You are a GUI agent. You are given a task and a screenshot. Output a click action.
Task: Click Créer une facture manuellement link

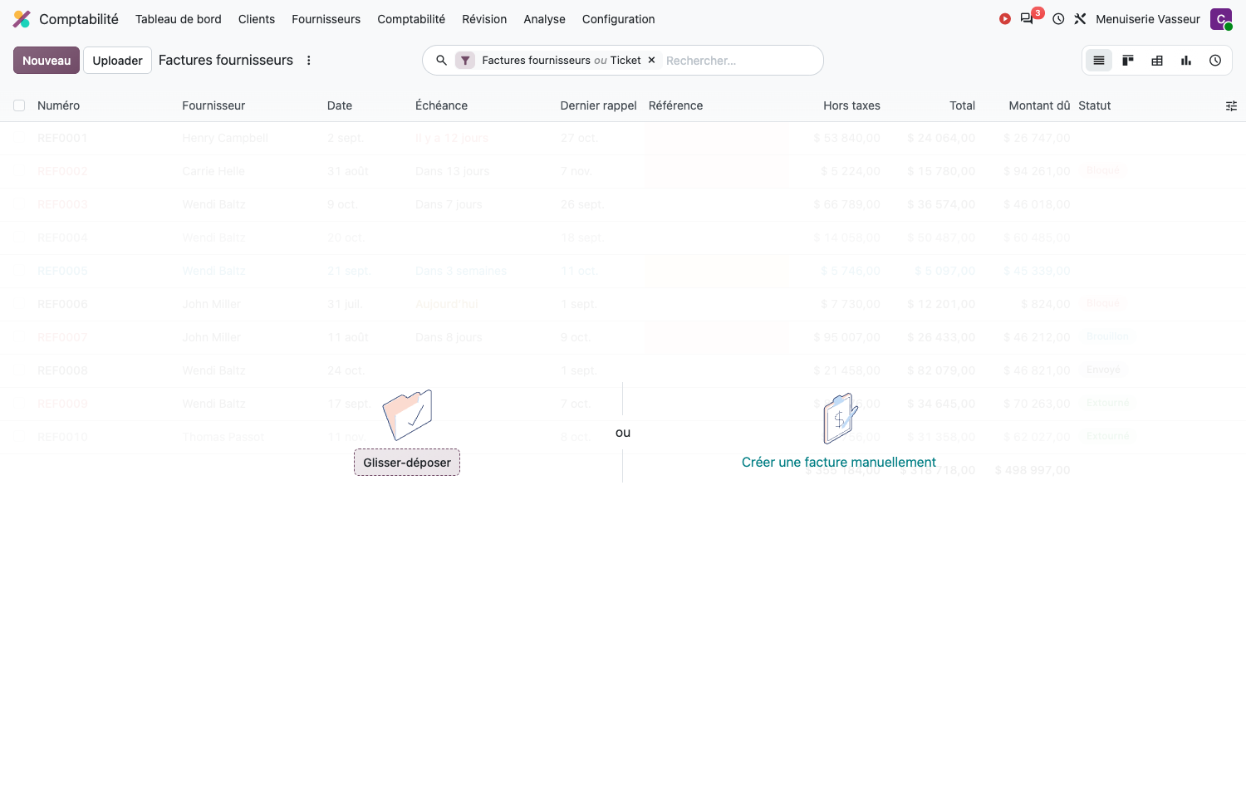pyautogui.click(x=839, y=463)
